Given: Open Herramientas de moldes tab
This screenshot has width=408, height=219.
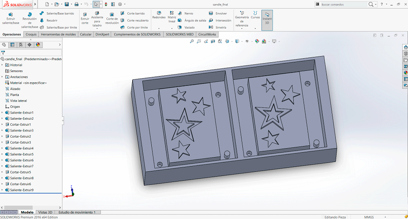Looking at the screenshot, I should 58,34.
